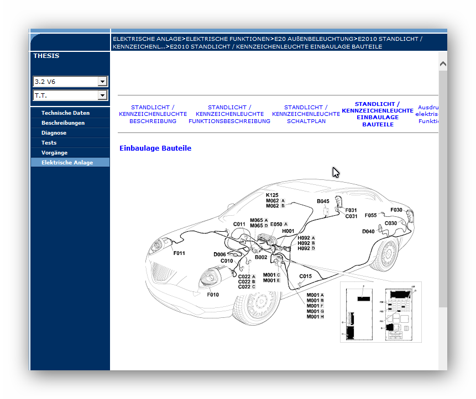Screen dimensions: 476x399
Task: Click component label F010 on diagram
Action: pos(213,295)
